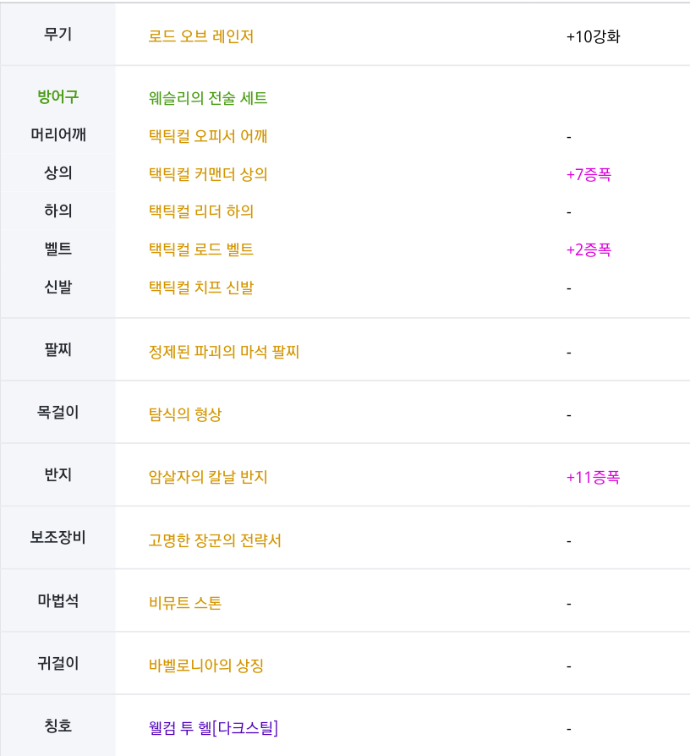Screen dimensions: 690x756
Task: Open the 탐식의 형상 necklace link
Action: click(185, 414)
